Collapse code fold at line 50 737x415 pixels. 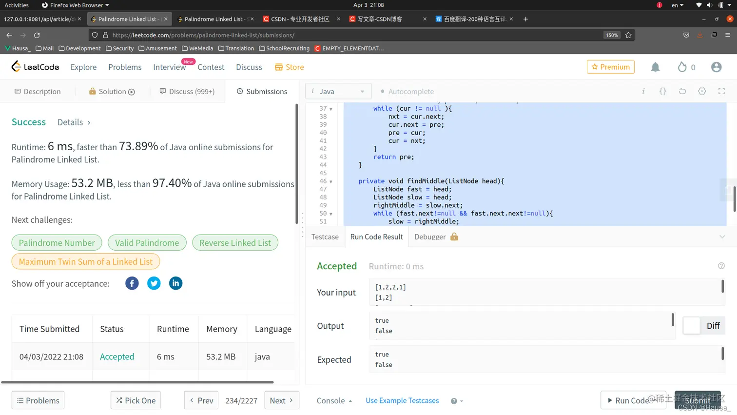tap(331, 214)
